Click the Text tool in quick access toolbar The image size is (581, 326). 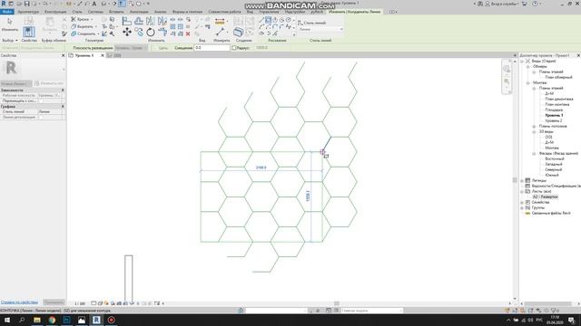point(94,4)
